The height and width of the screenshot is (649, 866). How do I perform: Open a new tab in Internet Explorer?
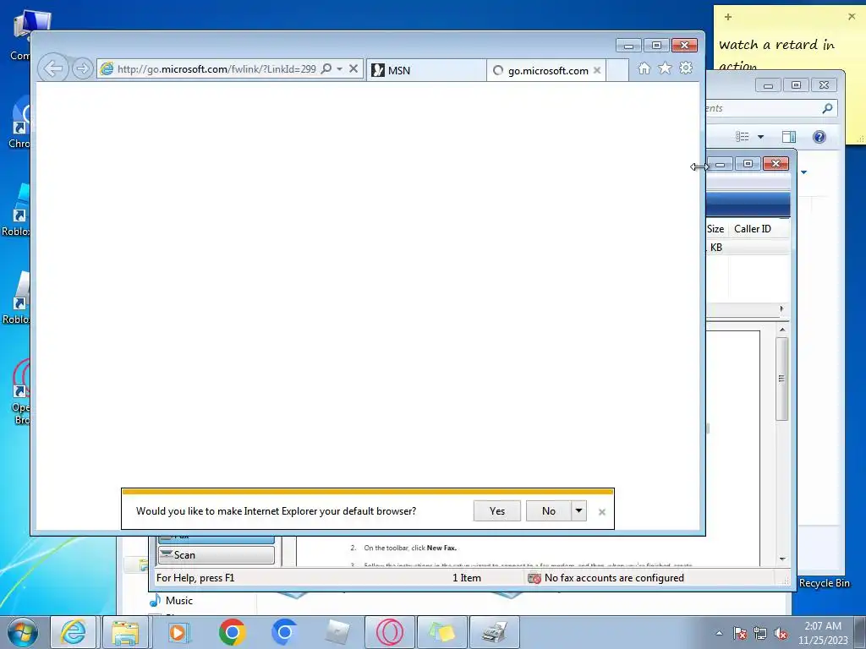point(617,71)
